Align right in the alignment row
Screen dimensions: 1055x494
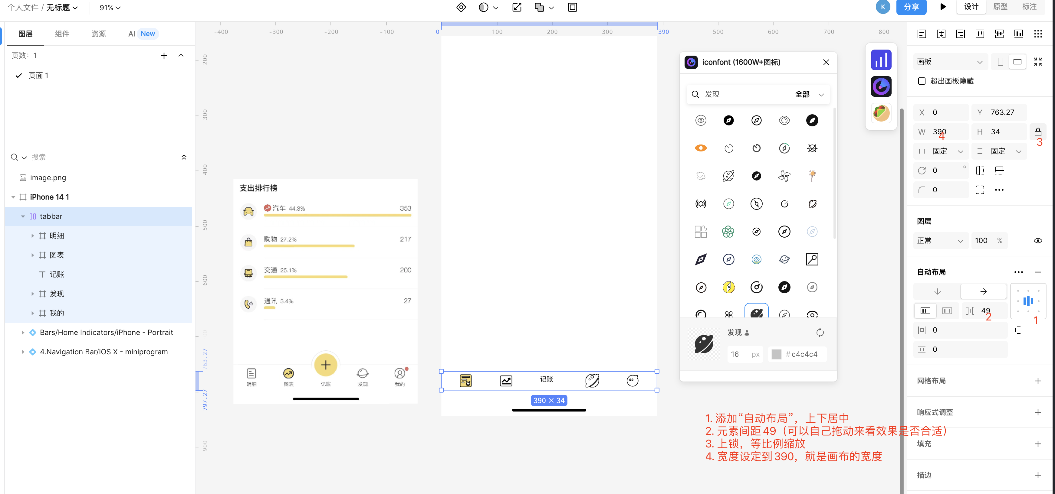pyautogui.click(x=960, y=34)
